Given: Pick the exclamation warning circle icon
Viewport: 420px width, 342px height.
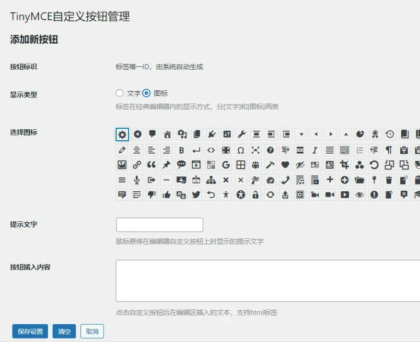Looking at the screenshot, I should coord(374,195).
